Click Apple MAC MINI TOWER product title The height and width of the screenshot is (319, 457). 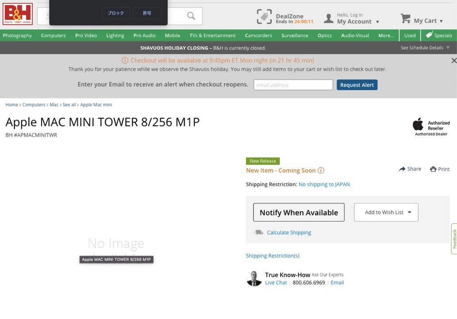coord(102,122)
